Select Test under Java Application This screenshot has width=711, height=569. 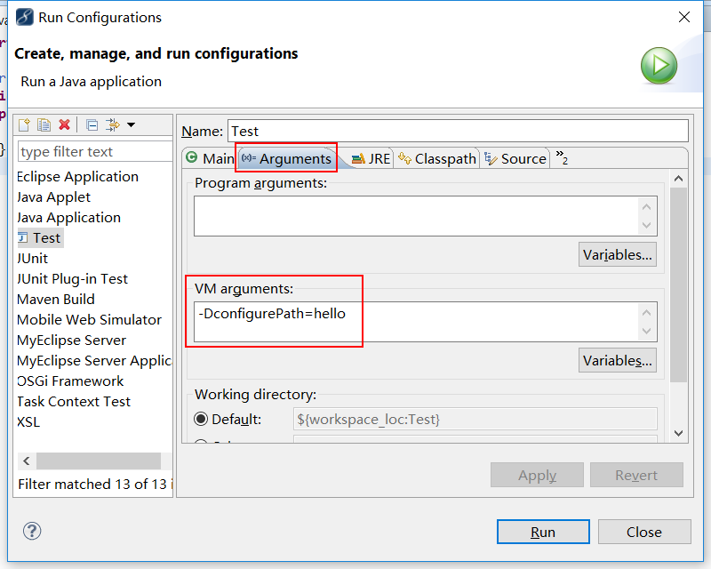coord(39,237)
